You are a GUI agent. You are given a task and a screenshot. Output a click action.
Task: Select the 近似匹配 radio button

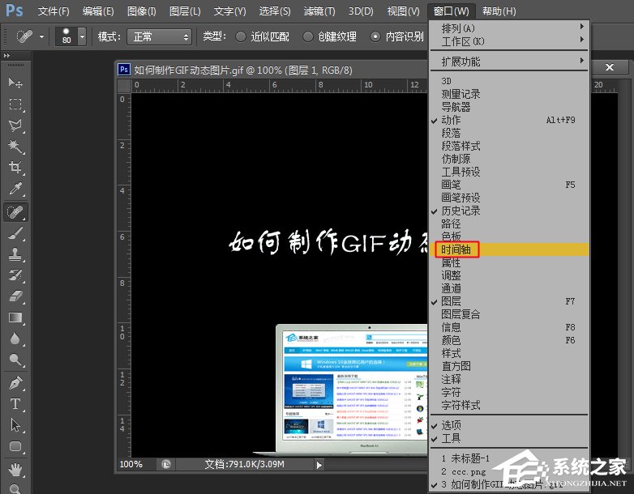coord(241,36)
